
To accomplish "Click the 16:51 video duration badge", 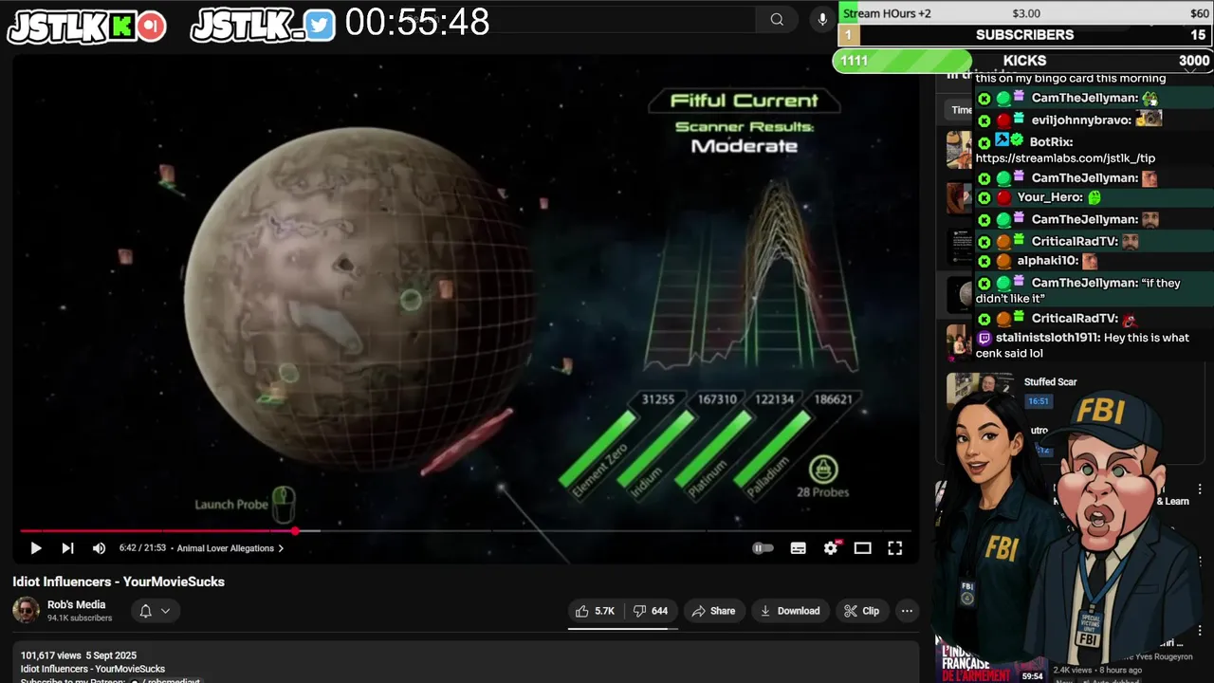I will 1039,401.
